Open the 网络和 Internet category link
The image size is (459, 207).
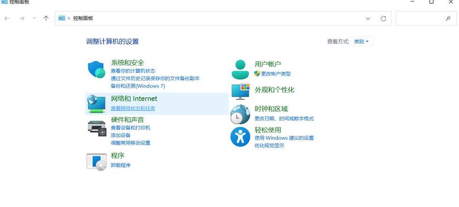[134, 99]
